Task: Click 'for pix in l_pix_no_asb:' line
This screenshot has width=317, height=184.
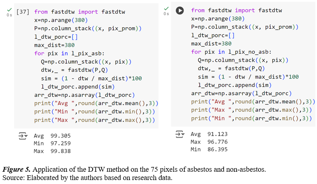Action: click(x=231, y=52)
